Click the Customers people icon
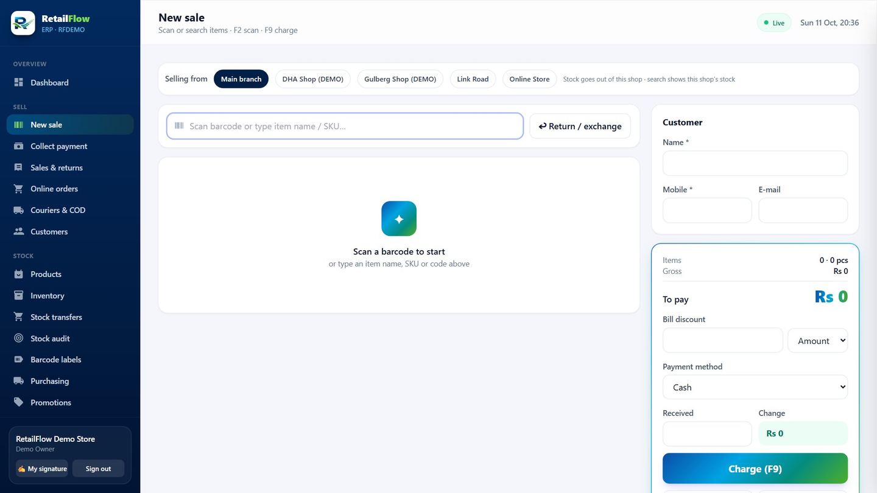 [19, 231]
